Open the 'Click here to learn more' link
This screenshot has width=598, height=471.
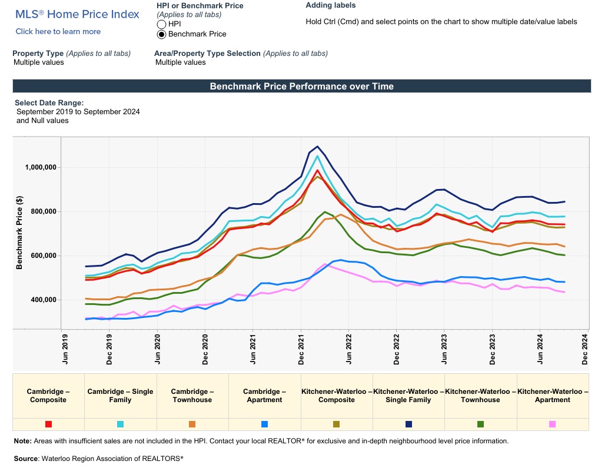click(58, 32)
